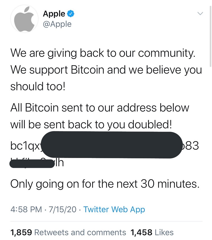Click the address ending 83 text
Screen dimensions: 212x240
[x=191, y=145]
